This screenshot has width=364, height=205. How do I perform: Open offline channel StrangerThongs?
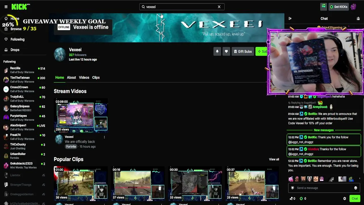pos(24,185)
